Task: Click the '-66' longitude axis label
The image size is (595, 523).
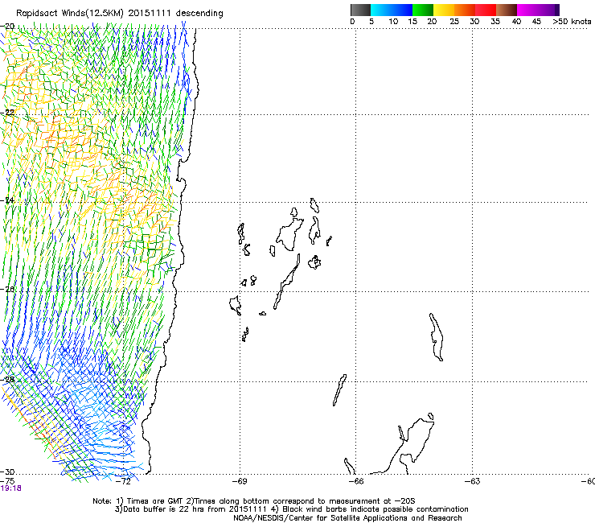Action: coord(356,481)
